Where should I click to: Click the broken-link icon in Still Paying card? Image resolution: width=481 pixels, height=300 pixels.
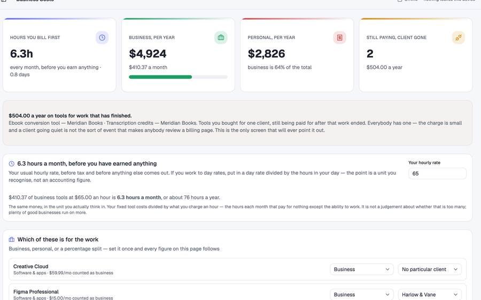(x=459, y=37)
